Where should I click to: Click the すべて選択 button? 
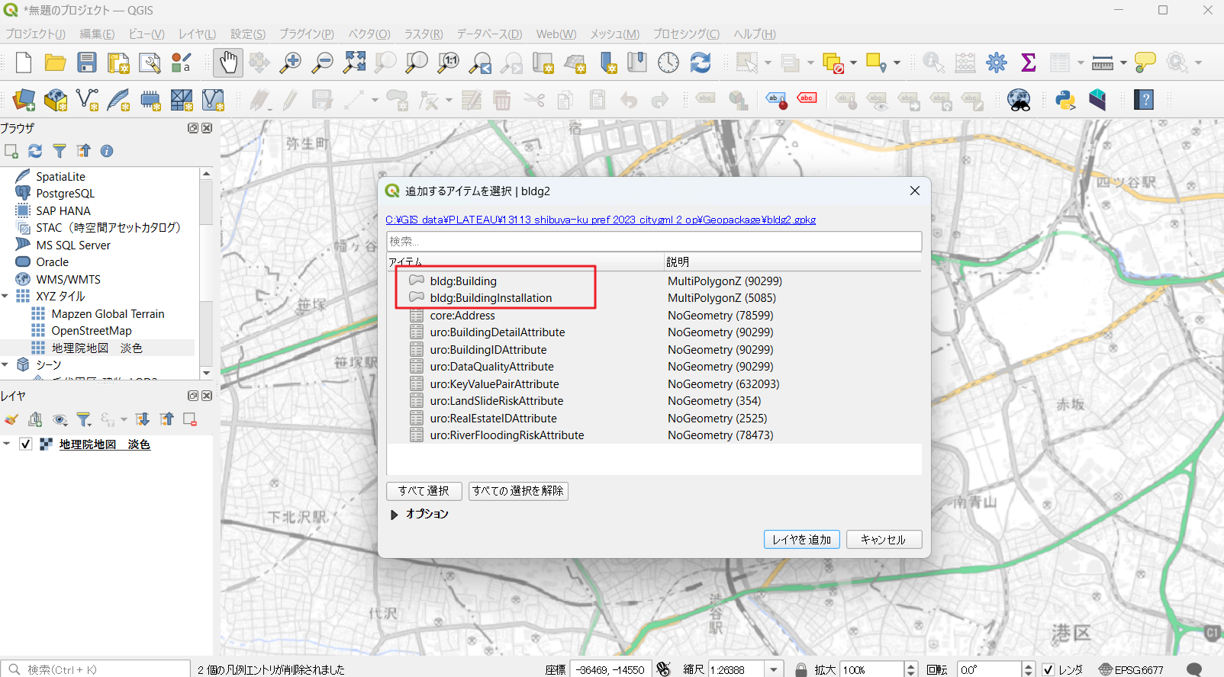coord(424,491)
